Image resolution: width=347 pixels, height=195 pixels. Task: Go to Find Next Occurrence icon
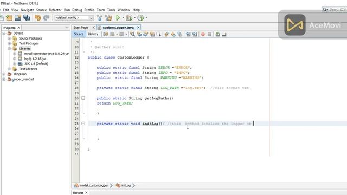tap(146, 34)
